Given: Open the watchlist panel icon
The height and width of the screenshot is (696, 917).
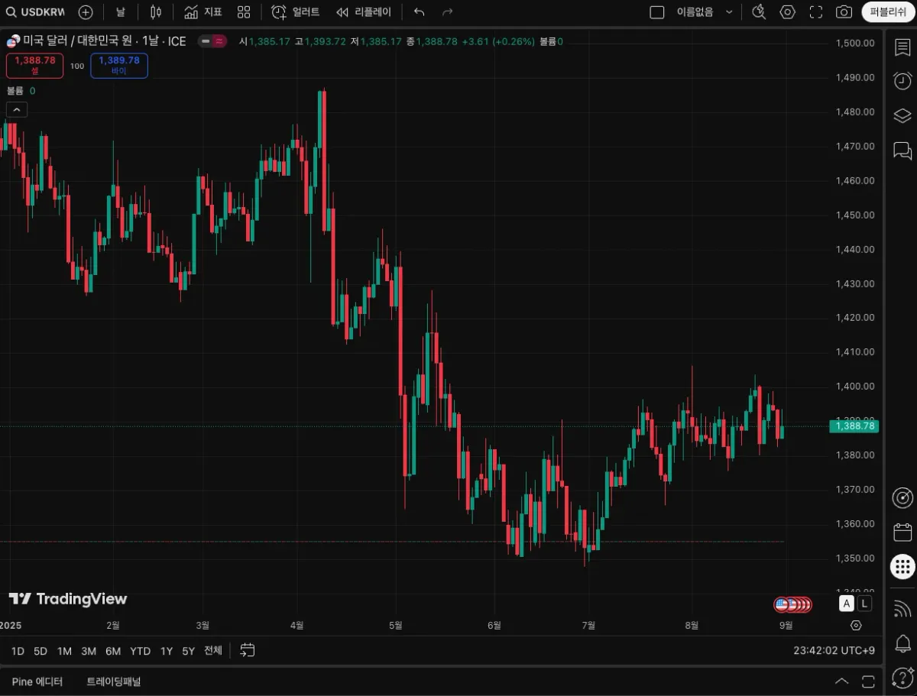Looking at the screenshot, I should tap(902, 47).
